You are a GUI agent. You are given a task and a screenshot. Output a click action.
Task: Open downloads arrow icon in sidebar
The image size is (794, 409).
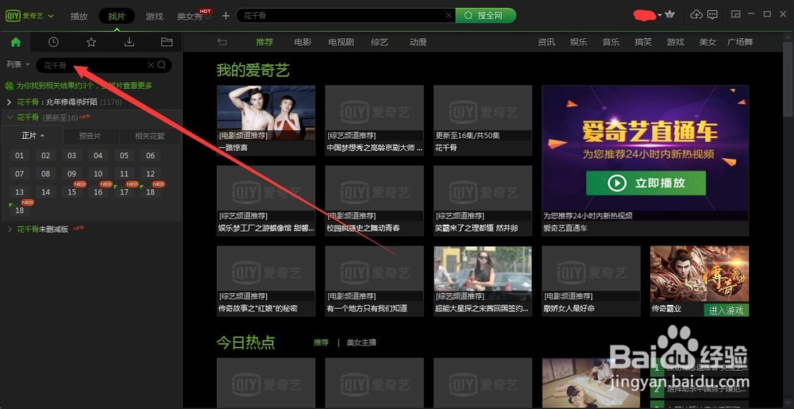129,42
